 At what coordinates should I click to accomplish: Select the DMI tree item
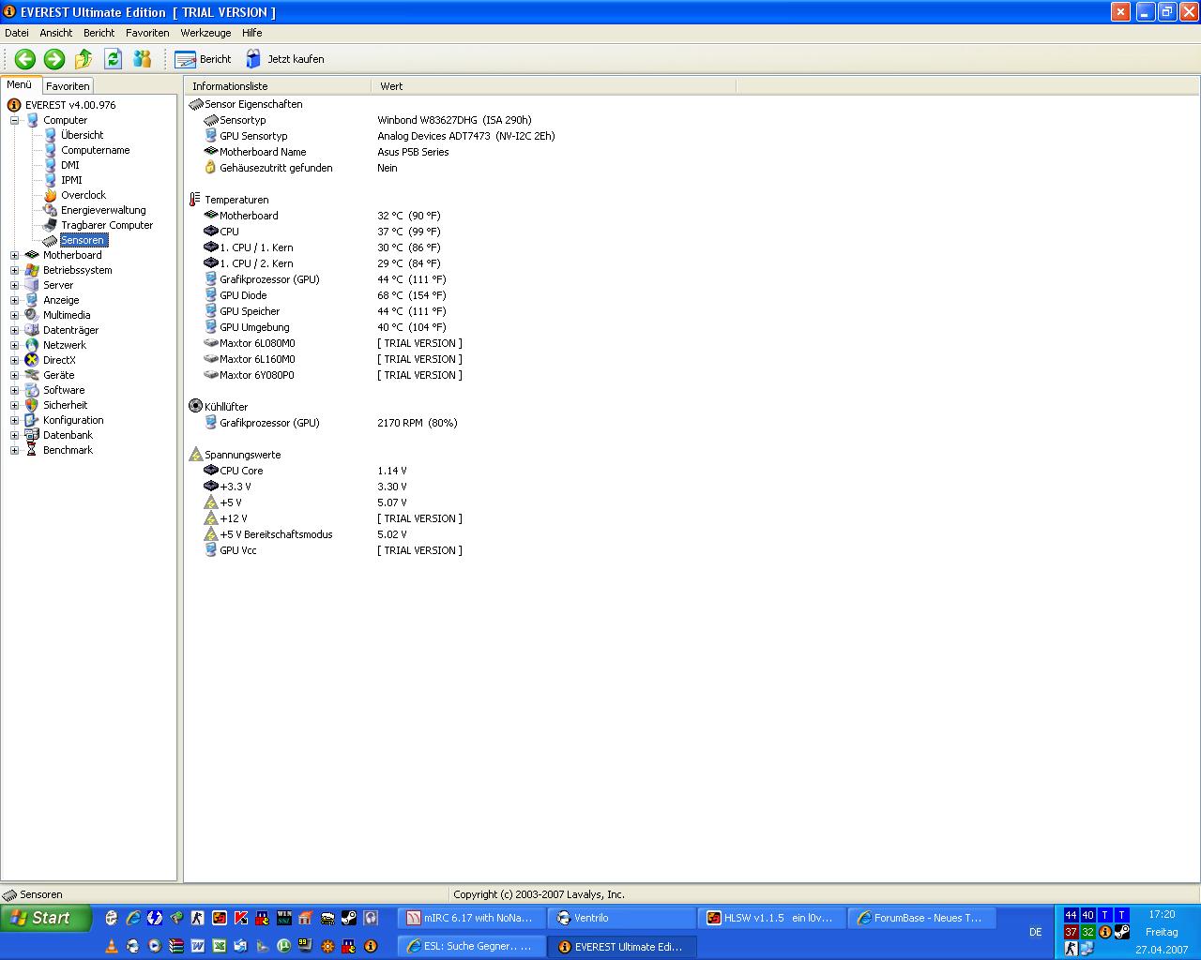click(70, 165)
